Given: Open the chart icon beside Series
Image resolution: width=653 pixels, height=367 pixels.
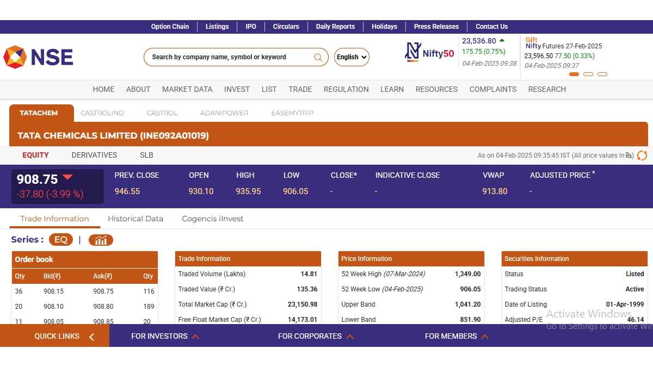Looking at the screenshot, I should (x=101, y=240).
